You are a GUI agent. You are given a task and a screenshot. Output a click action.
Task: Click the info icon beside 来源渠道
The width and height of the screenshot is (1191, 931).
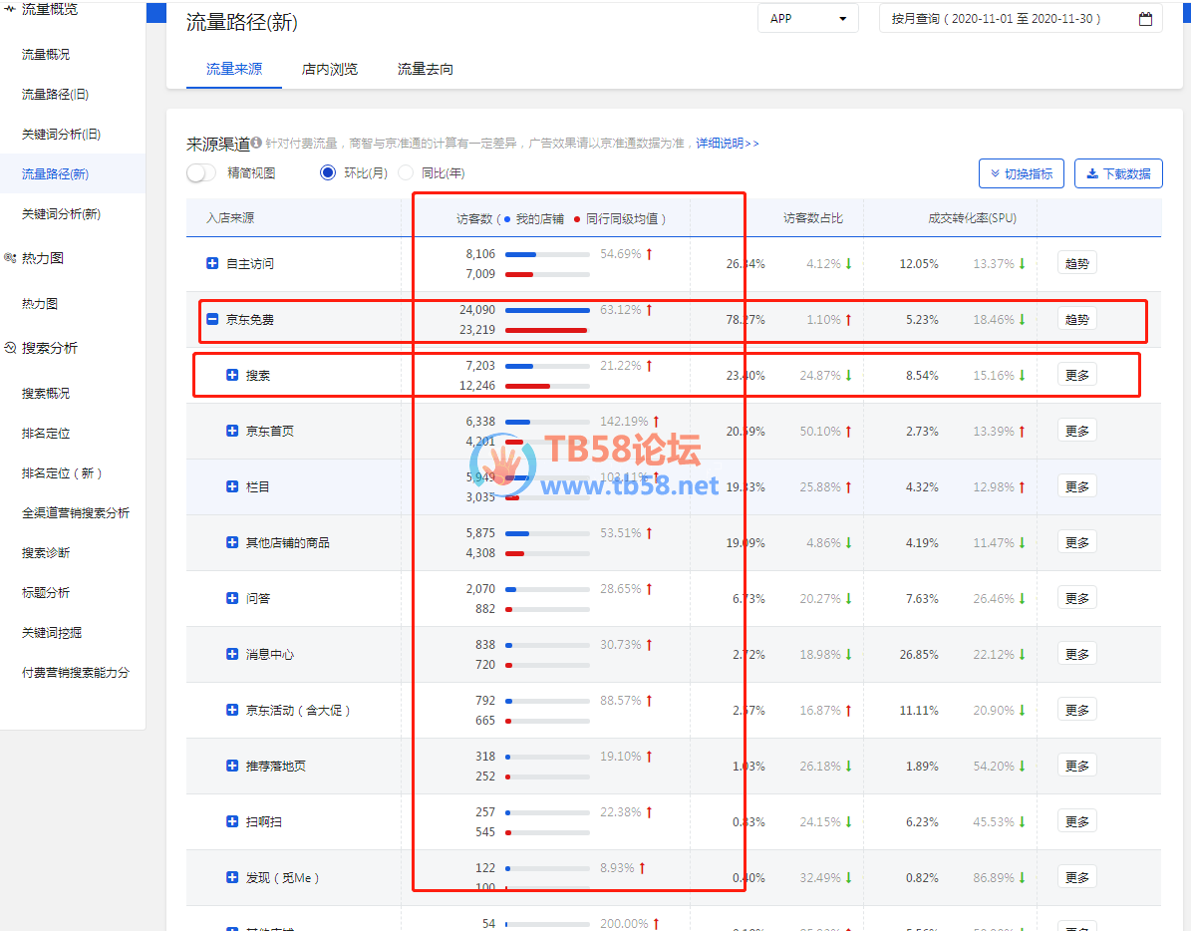click(x=256, y=142)
